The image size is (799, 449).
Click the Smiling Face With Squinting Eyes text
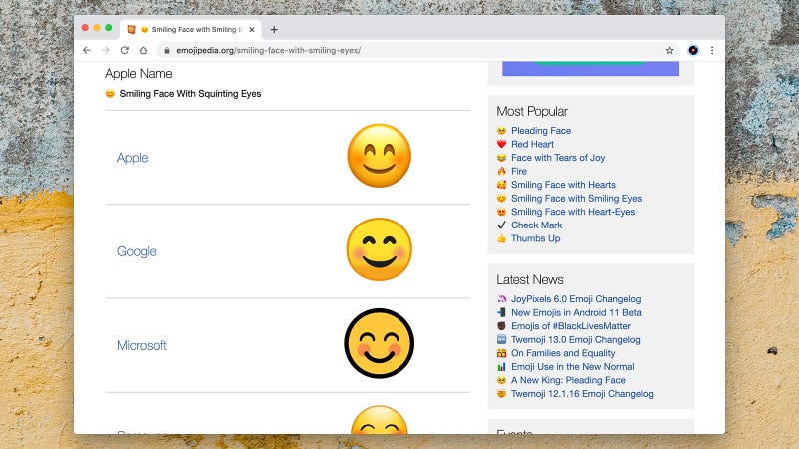[x=190, y=94]
